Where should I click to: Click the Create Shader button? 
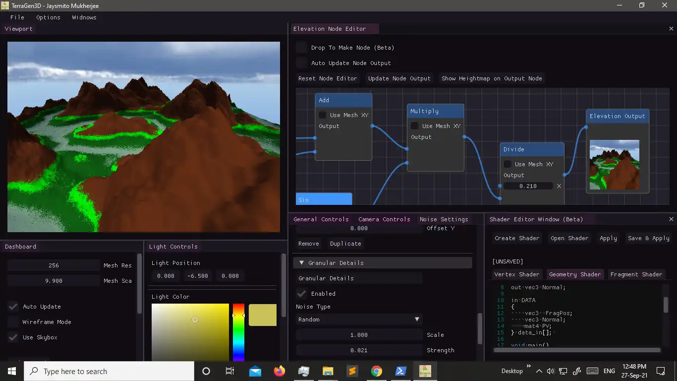click(516, 238)
